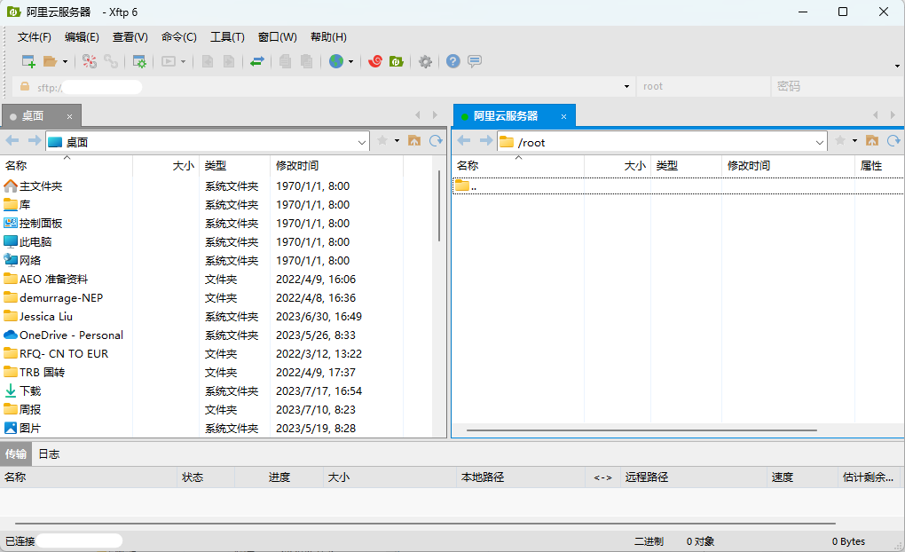Click remote pane back arrow
The height and width of the screenshot is (552, 905).
(464, 141)
